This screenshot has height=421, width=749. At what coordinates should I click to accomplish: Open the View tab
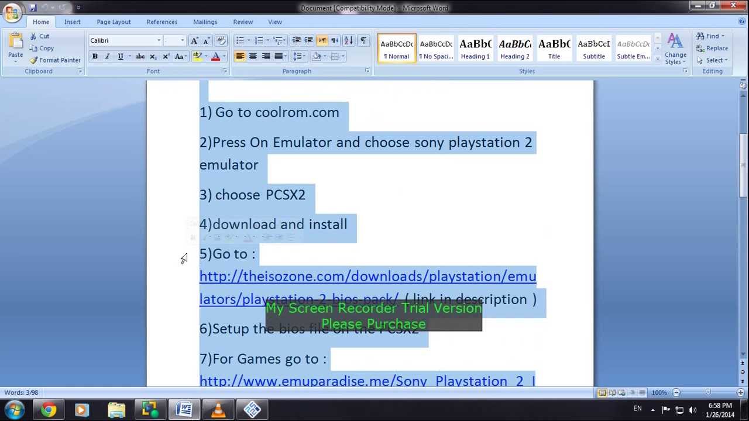click(x=274, y=22)
